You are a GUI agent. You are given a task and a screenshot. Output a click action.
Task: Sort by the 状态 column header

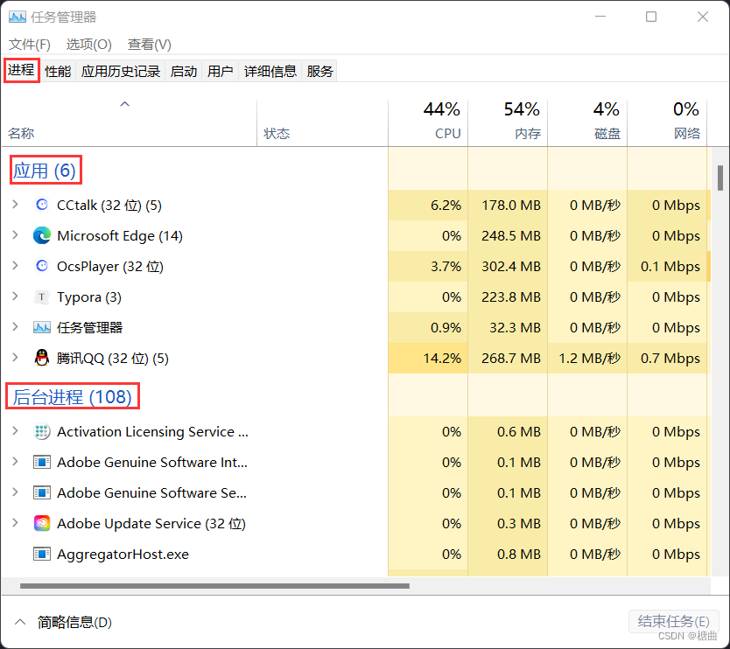click(x=322, y=123)
